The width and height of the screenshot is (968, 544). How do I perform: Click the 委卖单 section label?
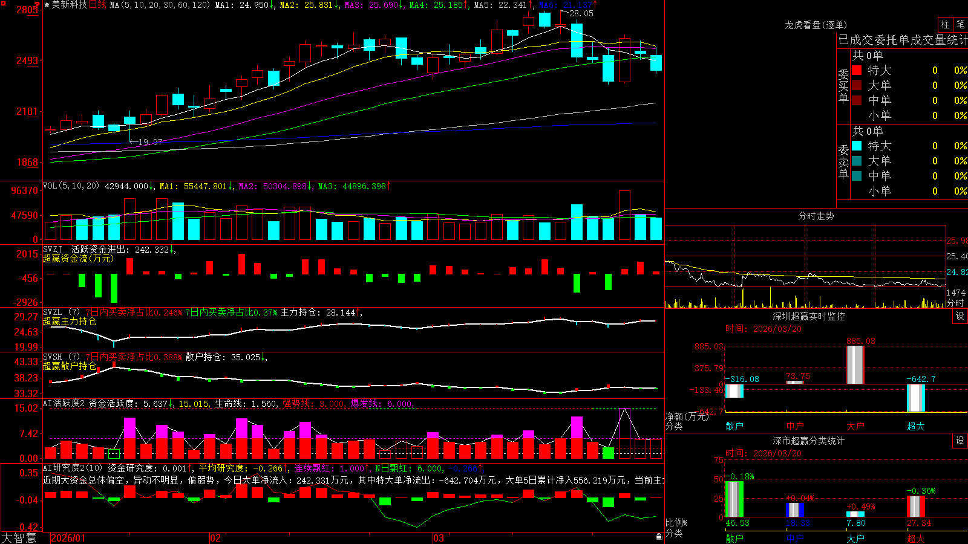(843, 161)
